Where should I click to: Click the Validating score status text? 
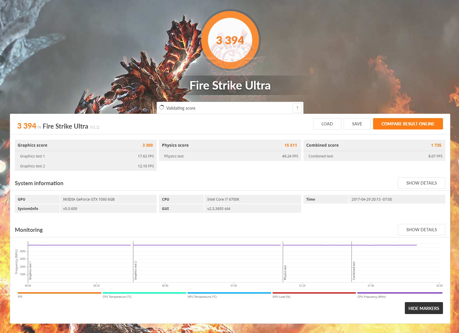coord(181,108)
